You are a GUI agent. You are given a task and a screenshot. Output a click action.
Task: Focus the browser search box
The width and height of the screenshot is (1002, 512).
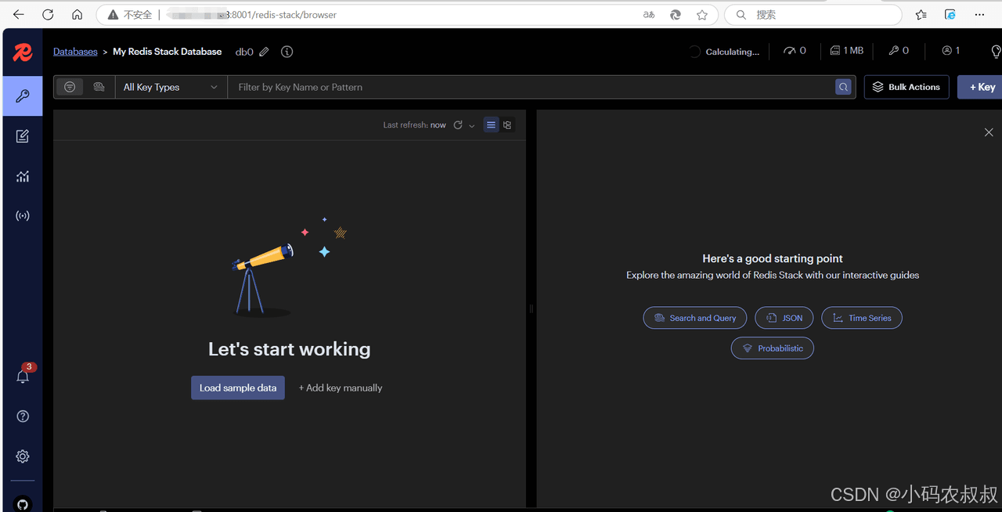[813, 15]
